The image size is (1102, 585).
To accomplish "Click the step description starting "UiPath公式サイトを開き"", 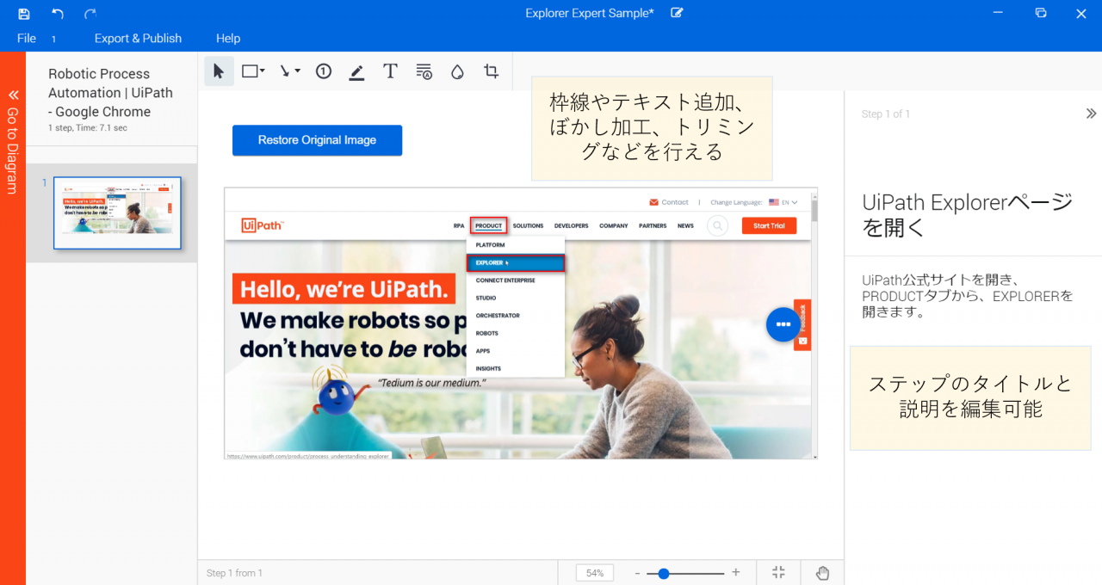I will click(x=968, y=297).
